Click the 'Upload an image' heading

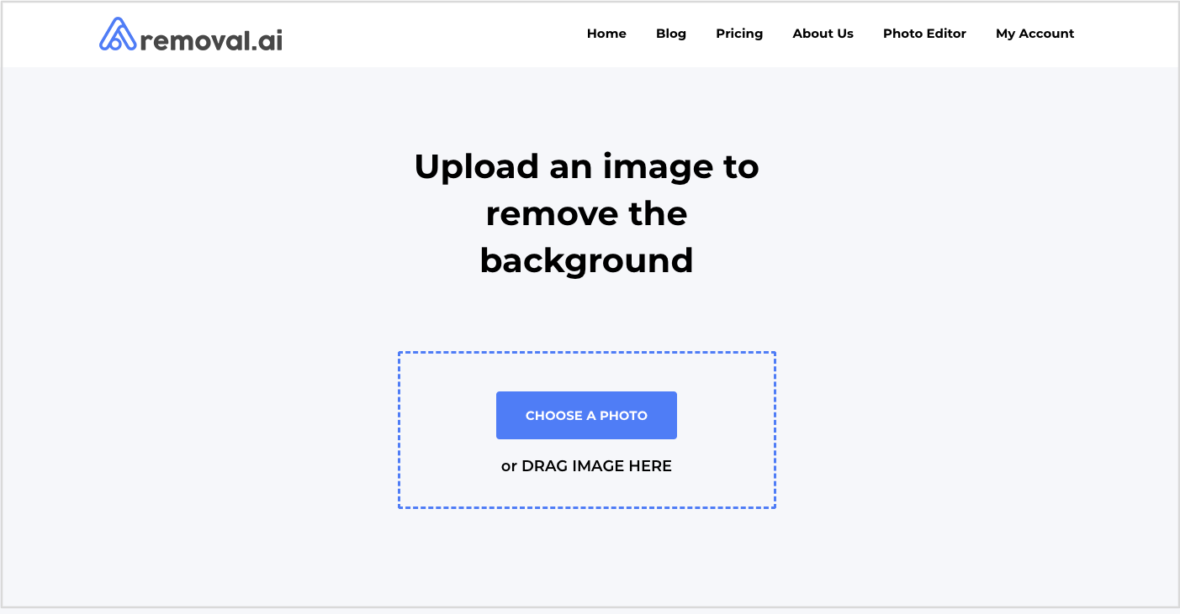point(586,213)
